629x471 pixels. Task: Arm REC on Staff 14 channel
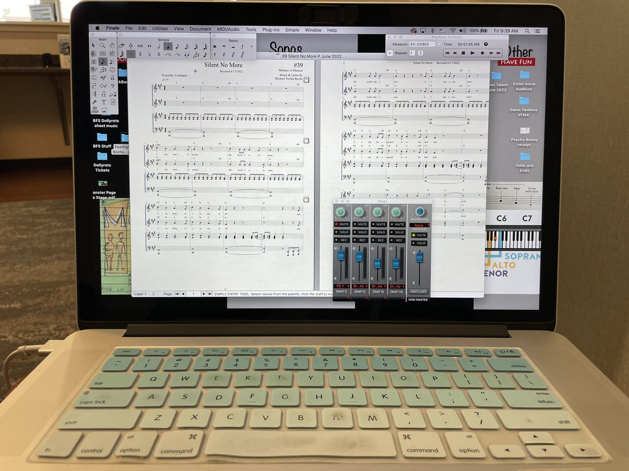[x=397, y=240]
